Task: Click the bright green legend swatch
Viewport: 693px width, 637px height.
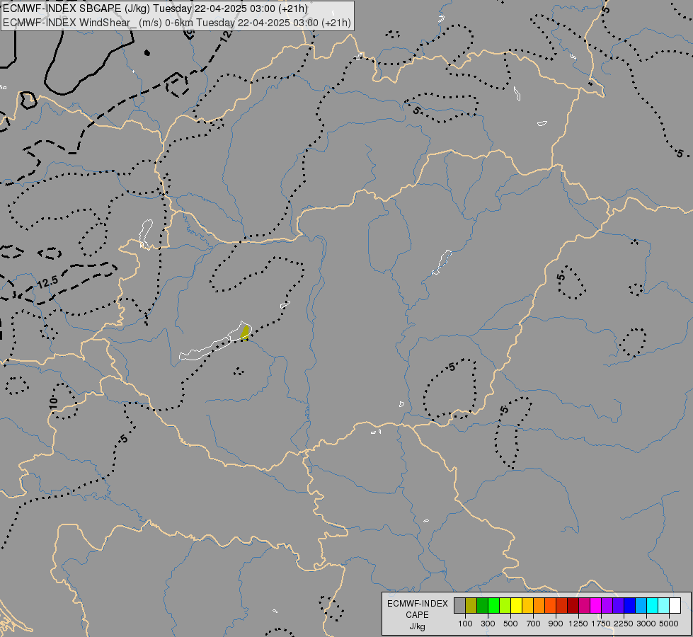Action: point(493,606)
